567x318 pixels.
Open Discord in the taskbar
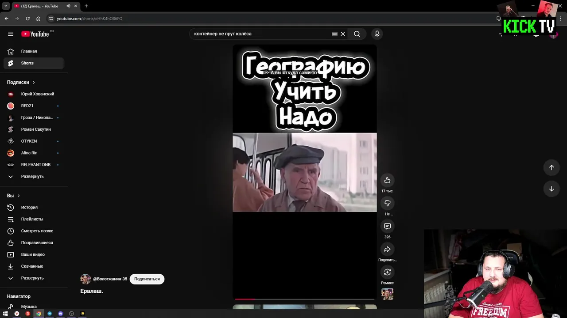click(60, 314)
